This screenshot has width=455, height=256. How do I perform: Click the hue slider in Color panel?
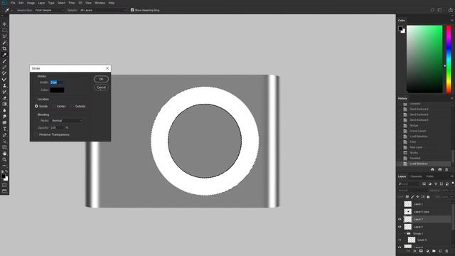449,59
